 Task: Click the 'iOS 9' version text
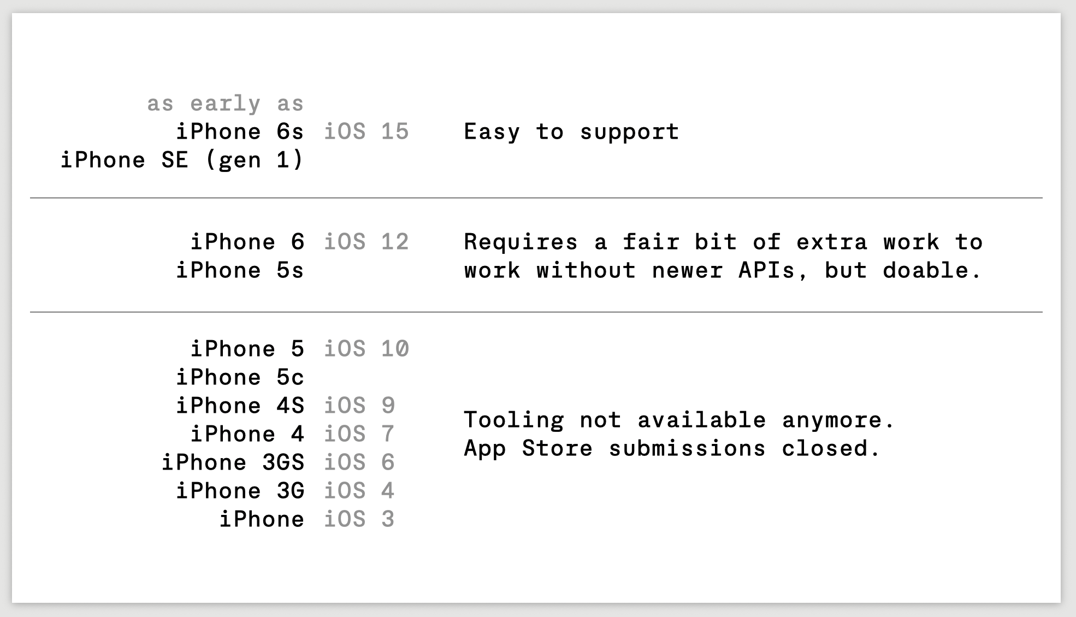click(359, 406)
